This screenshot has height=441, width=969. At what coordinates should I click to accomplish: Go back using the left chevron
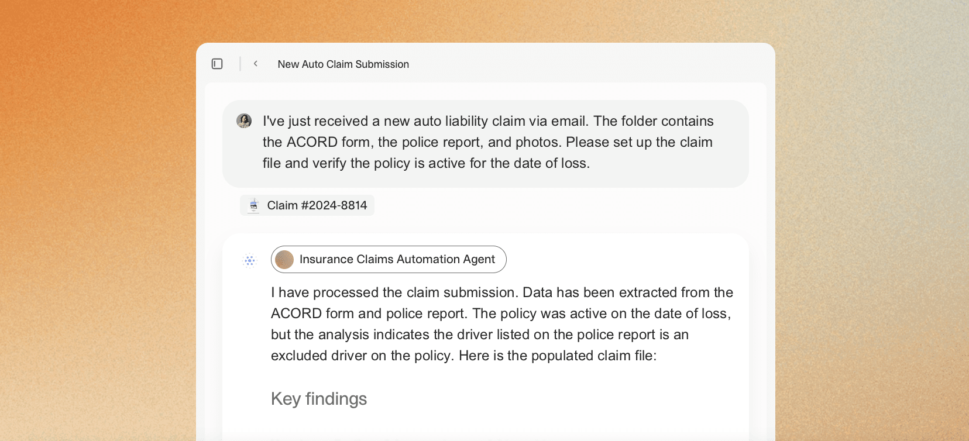pyautogui.click(x=256, y=64)
